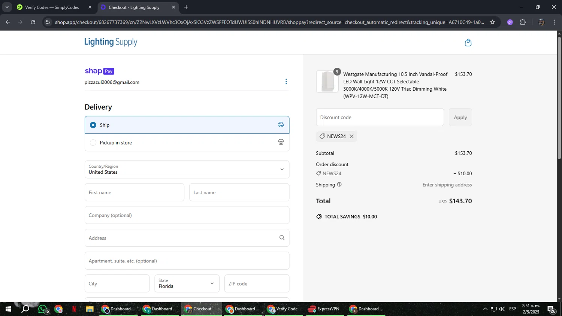Open File Explorer from the taskbar
This screenshot has height=316, width=562.
(x=90, y=309)
